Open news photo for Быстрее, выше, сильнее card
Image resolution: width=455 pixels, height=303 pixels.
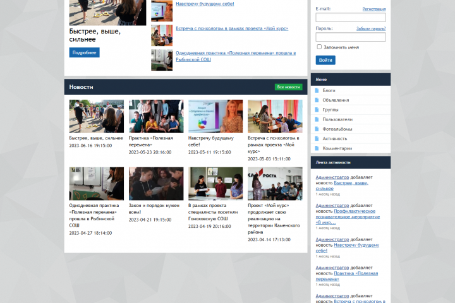click(x=96, y=116)
